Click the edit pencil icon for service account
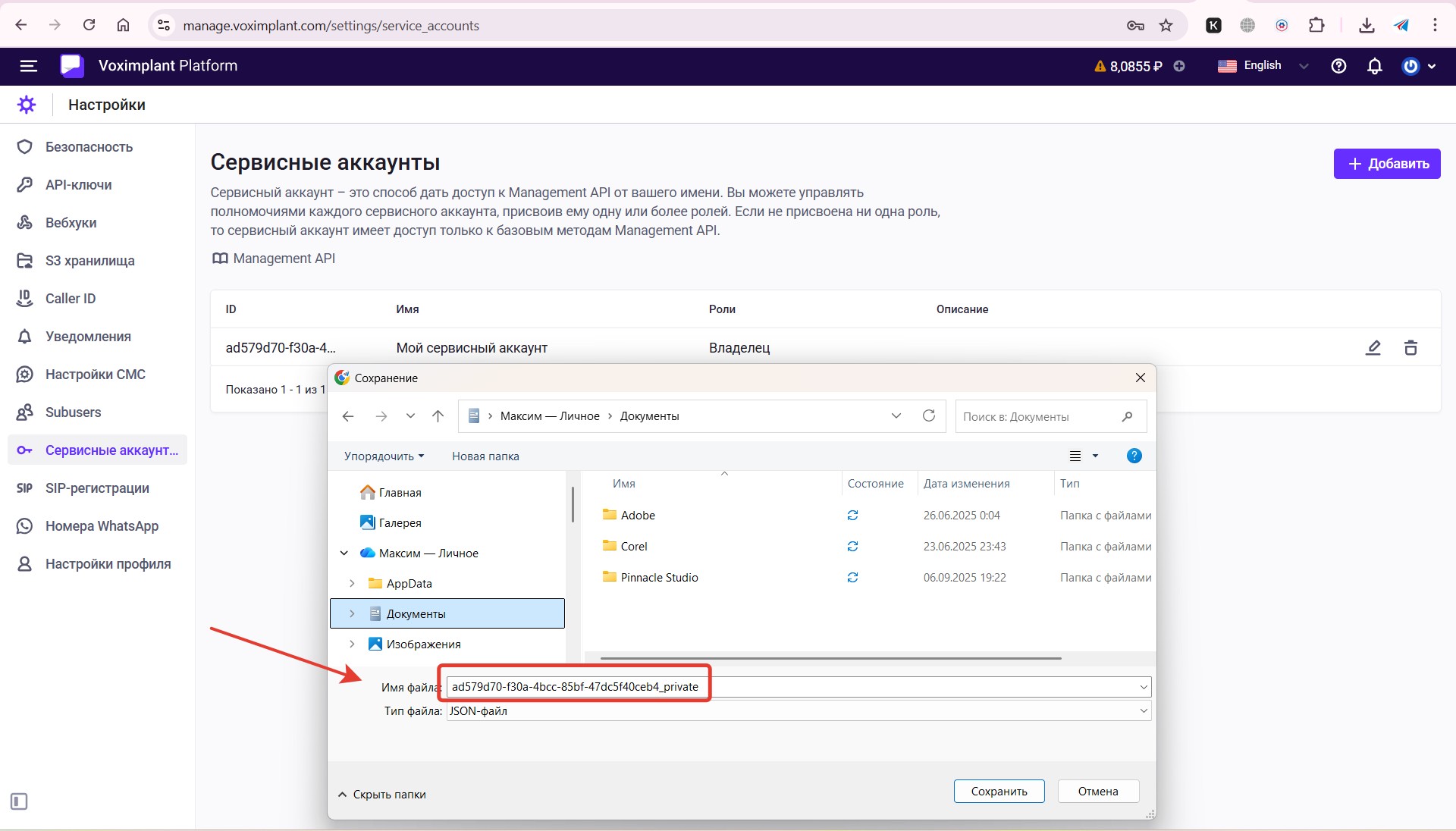The width and height of the screenshot is (1456, 831). [x=1373, y=348]
